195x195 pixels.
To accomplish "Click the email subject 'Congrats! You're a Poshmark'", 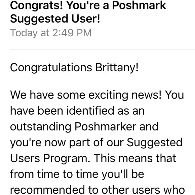I will click(88, 6).
